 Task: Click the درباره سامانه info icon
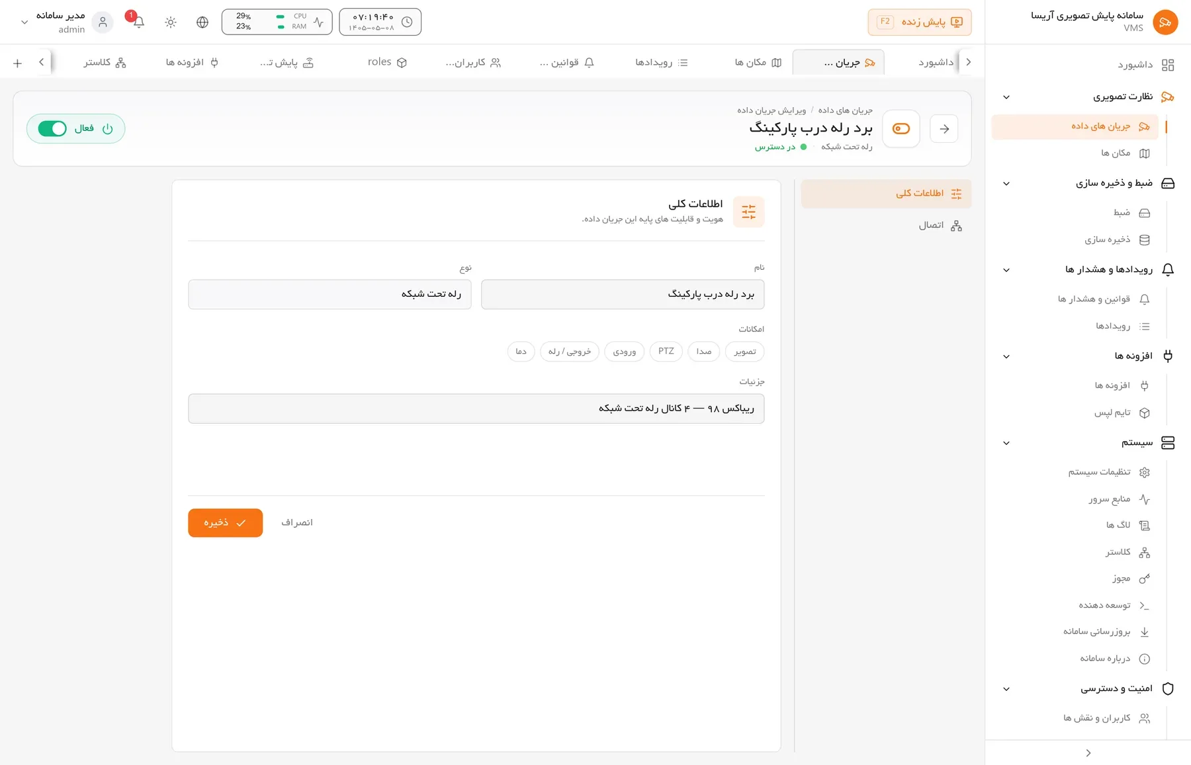pyautogui.click(x=1145, y=659)
